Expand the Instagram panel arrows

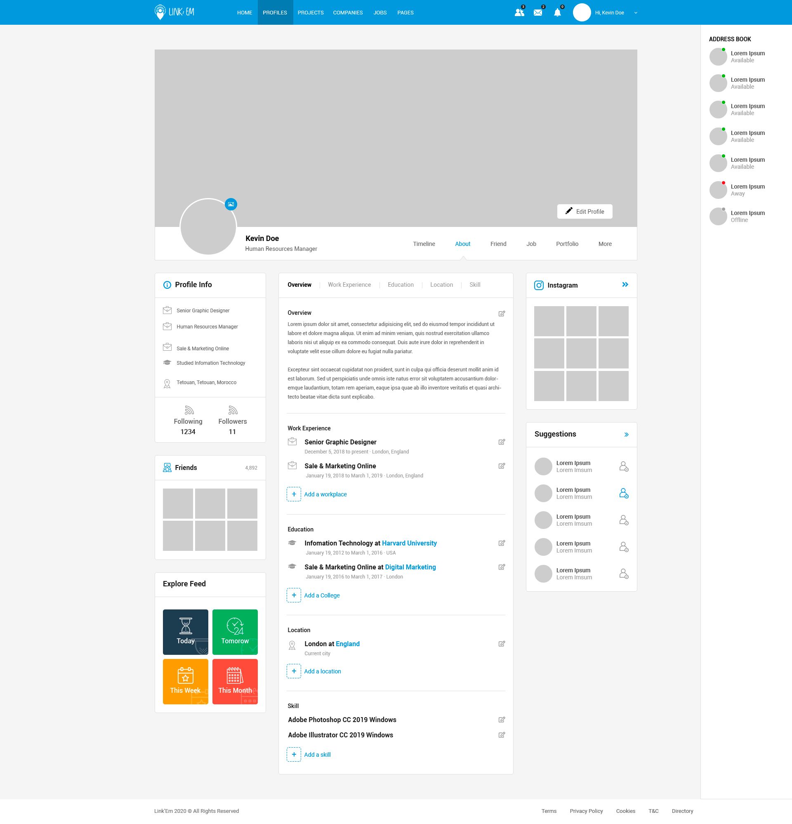coord(625,285)
